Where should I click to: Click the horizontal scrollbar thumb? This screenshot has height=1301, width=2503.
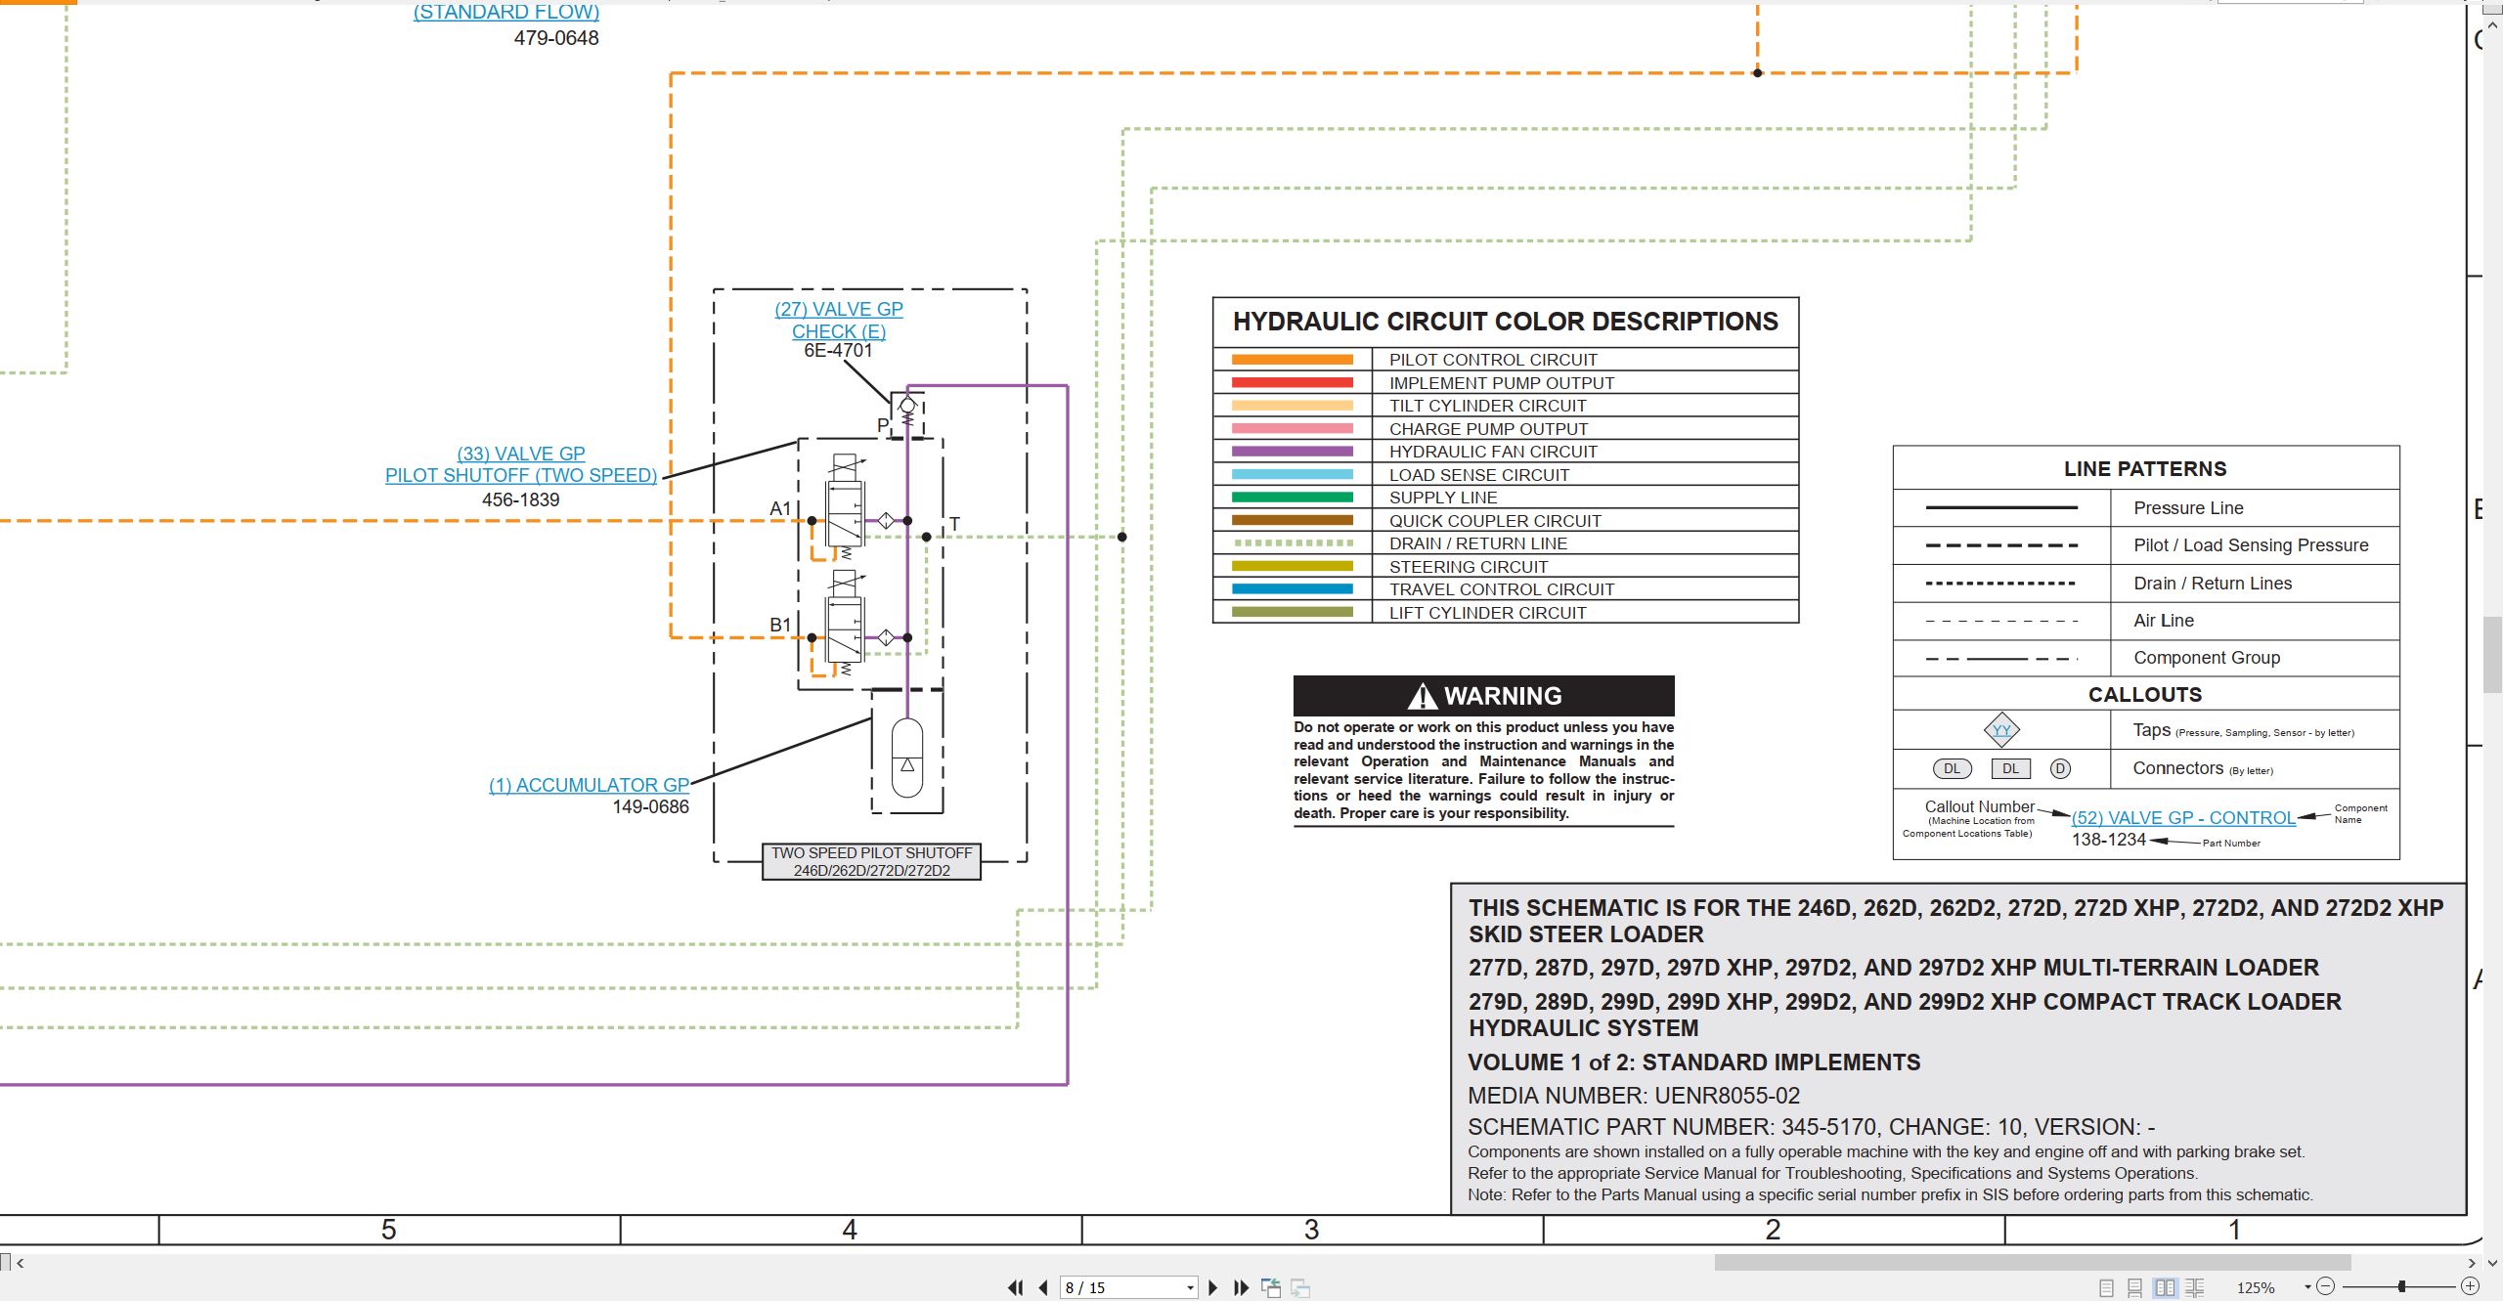click(2033, 1263)
